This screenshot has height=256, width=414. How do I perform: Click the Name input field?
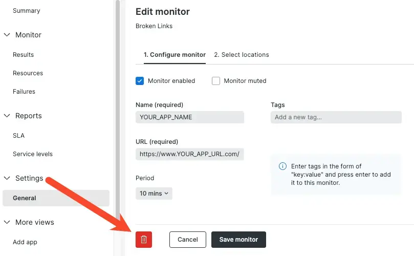pos(189,117)
